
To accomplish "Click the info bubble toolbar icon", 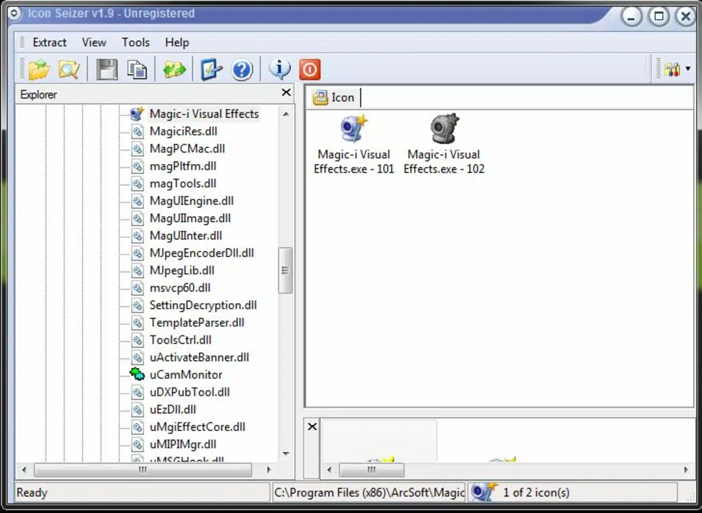I will tap(280, 69).
